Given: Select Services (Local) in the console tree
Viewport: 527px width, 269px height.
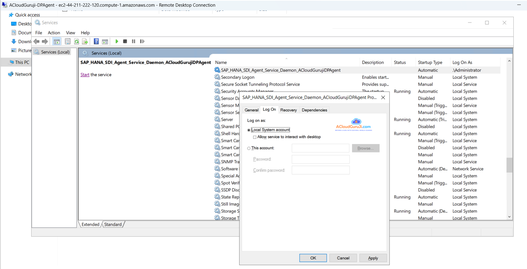Looking at the screenshot, I should pos(55,52).
